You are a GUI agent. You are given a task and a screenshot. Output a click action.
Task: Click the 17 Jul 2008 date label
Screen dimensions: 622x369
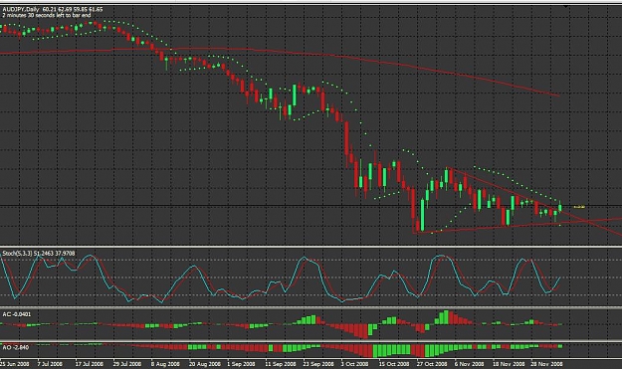pos(89,364)
